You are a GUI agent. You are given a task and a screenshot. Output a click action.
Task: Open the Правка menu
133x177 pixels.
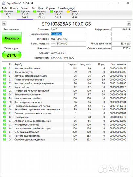click(x=14, y=8)
